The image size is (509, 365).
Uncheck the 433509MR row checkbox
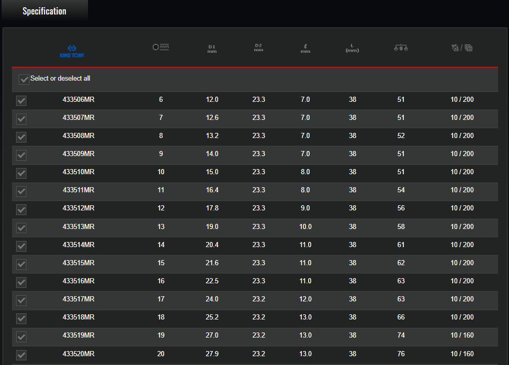point(21,155)
